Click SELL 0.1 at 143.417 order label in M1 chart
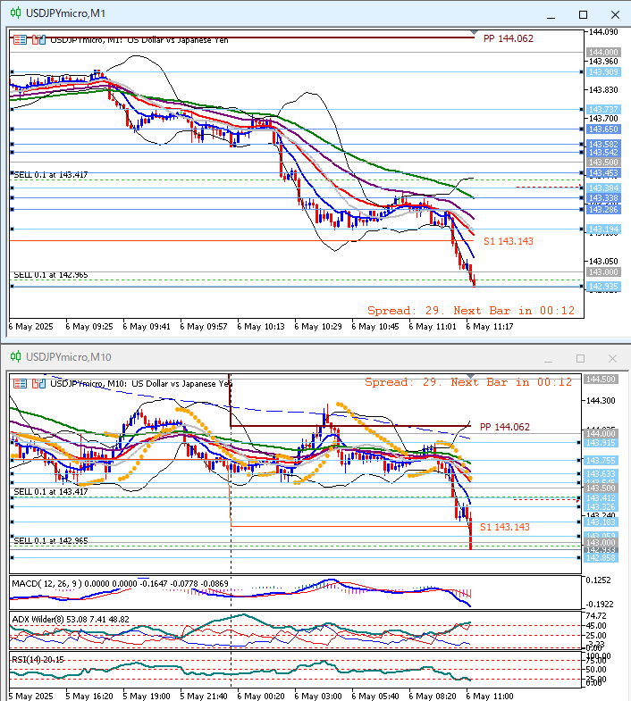 click(51, 175)
